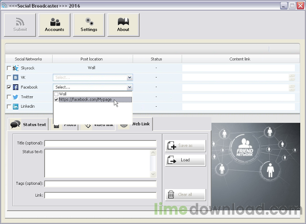Uncheck the Facebook network checkbox
This screenshot has width=306, height=224.
pyautogui.click(x=9, y=87)
